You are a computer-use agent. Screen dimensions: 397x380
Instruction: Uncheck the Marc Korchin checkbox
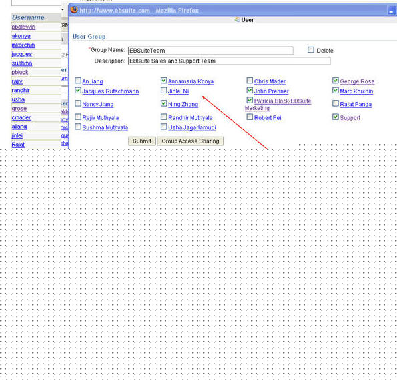(336, 90)
